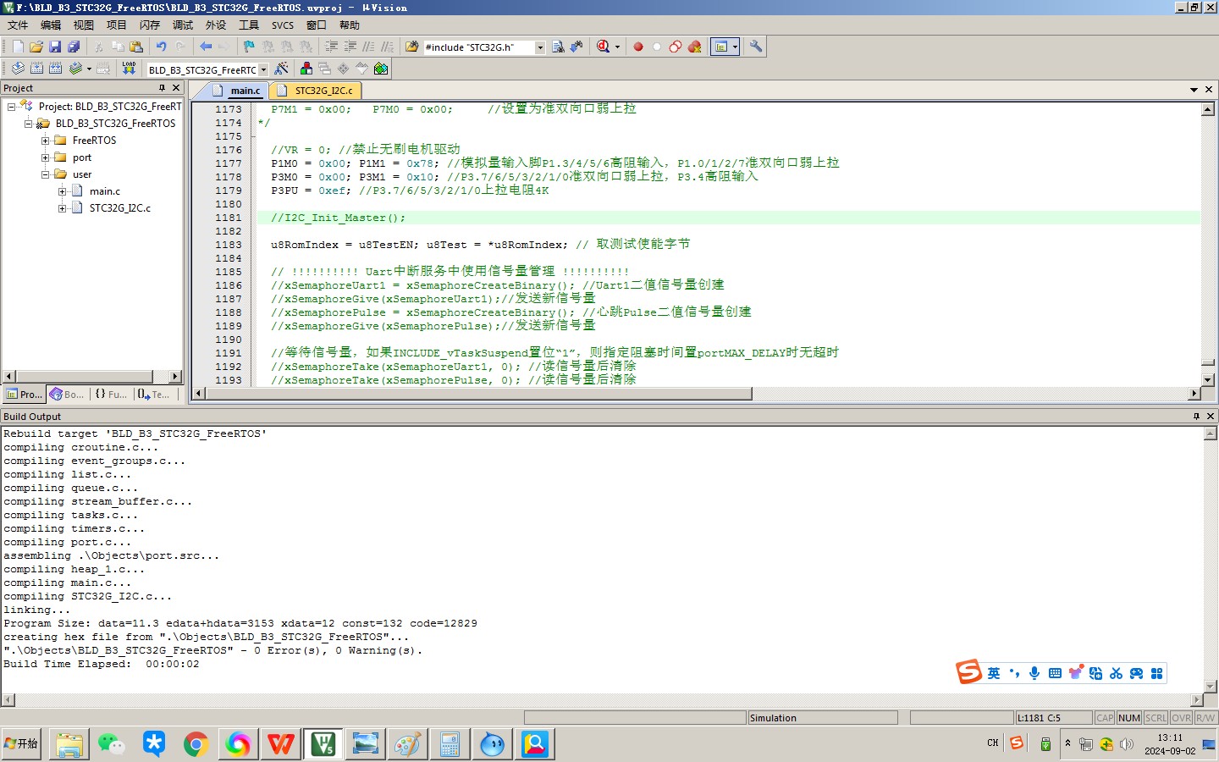Open the window layout dropdown arrow
The image size is (1219, 762).
click(735, 47)
